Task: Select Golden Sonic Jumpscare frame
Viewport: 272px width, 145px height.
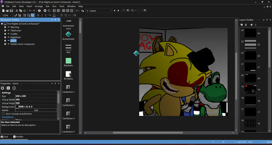Action: [22, 44]
